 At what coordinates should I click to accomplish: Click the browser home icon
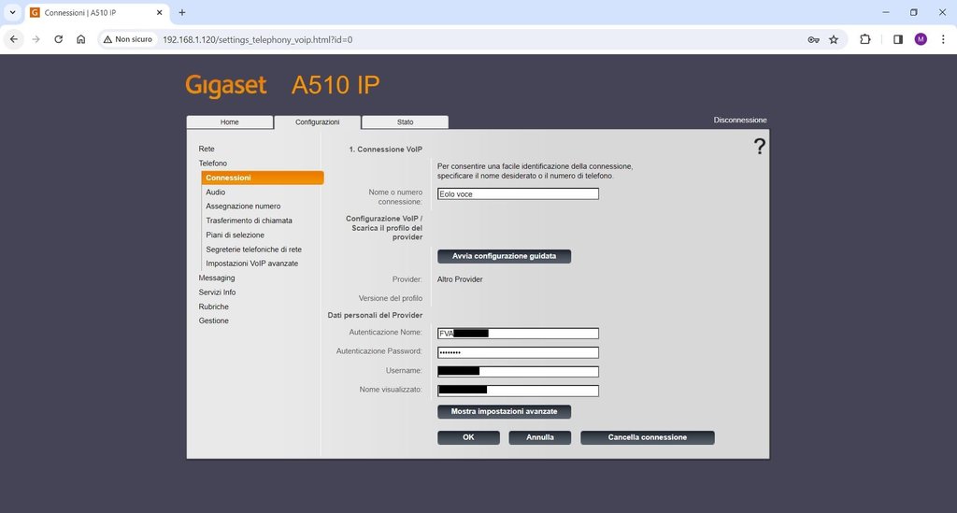pyautogui.click(x=81, y=39)
